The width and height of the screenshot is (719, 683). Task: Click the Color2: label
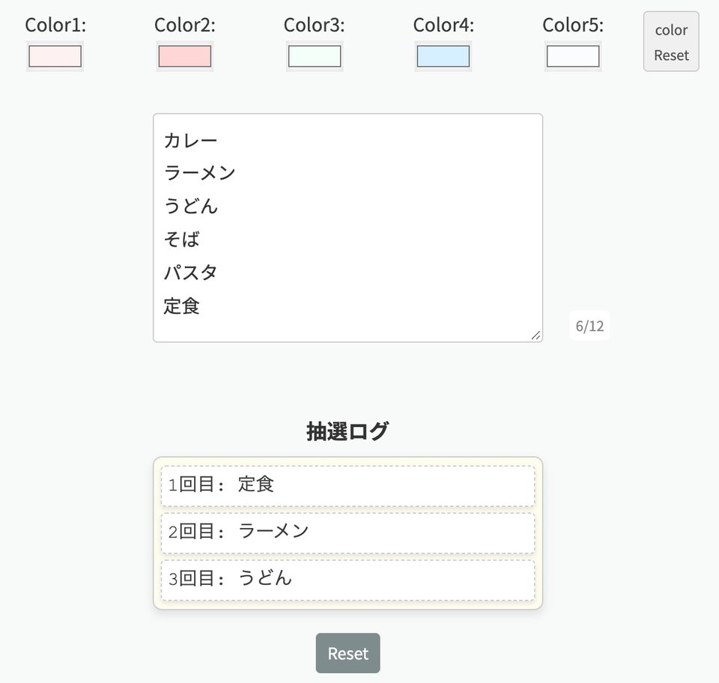tap(185, 25)
